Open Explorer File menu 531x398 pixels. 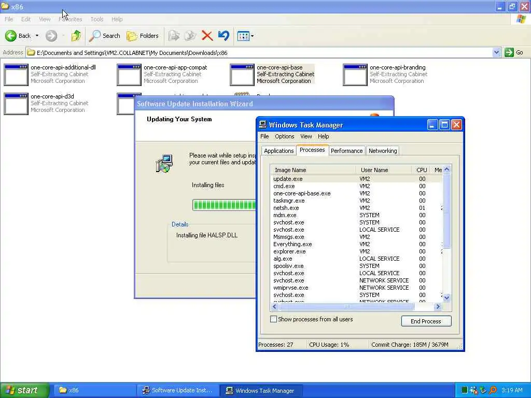tap(9, 19)
